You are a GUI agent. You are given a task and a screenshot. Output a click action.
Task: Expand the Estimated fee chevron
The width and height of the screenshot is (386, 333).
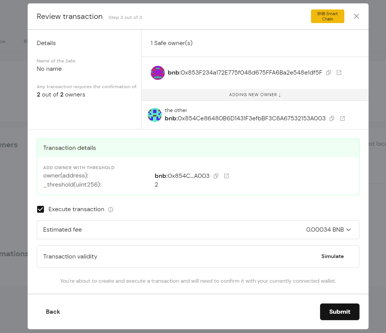348,230
